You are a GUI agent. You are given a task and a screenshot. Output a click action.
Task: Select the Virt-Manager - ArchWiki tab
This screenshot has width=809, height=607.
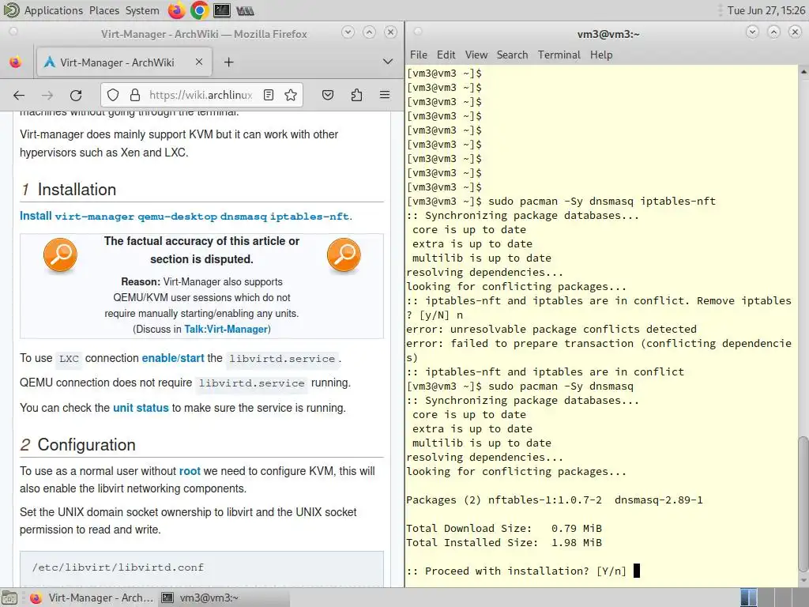(124, 62)
